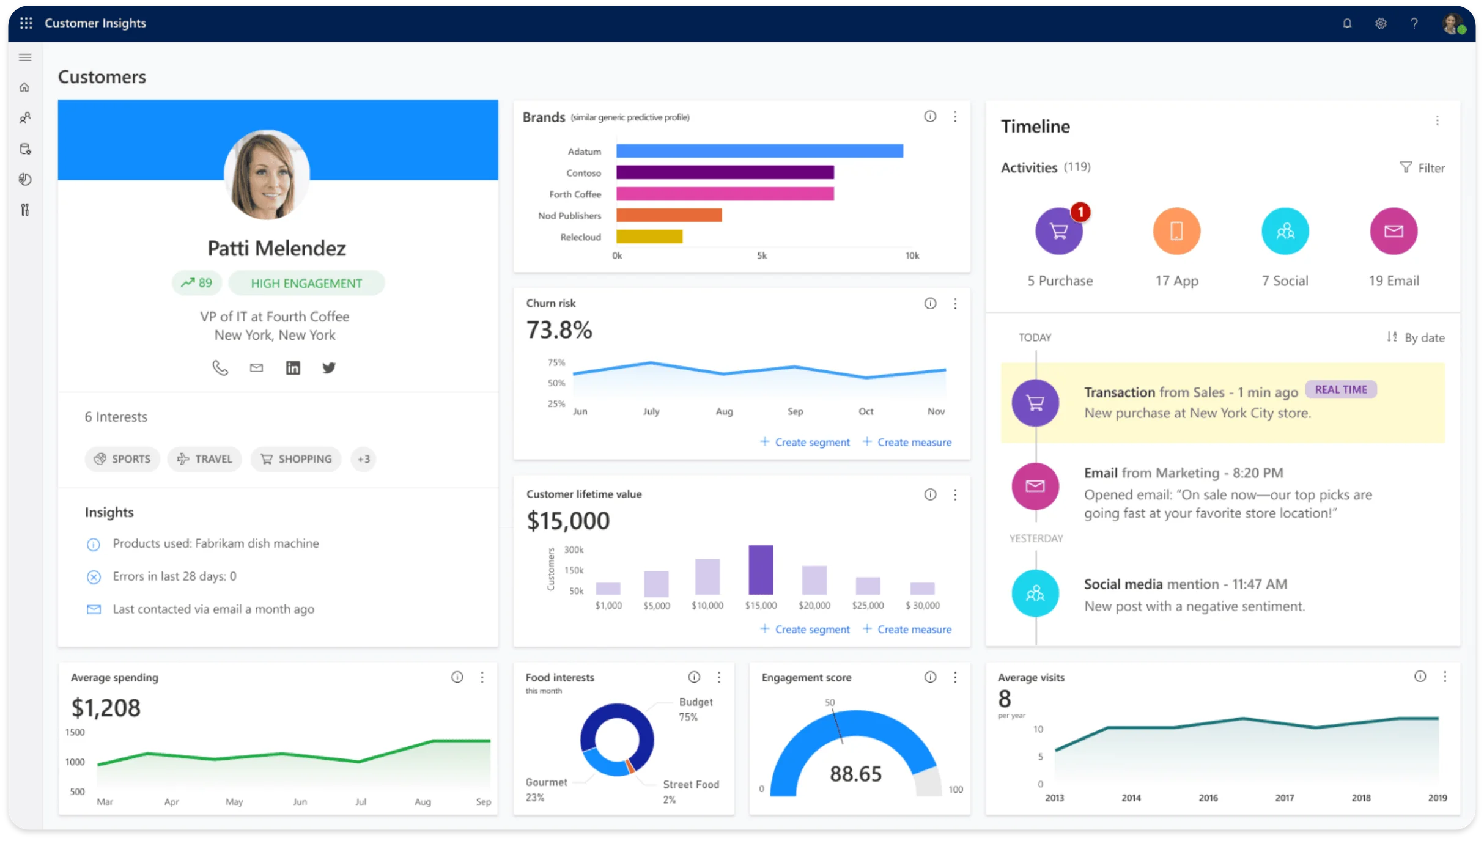The width and height of the screenshot is (1484, 841).
Task: Open the By date sort dropdown
Action: (x=1416, y=337)
